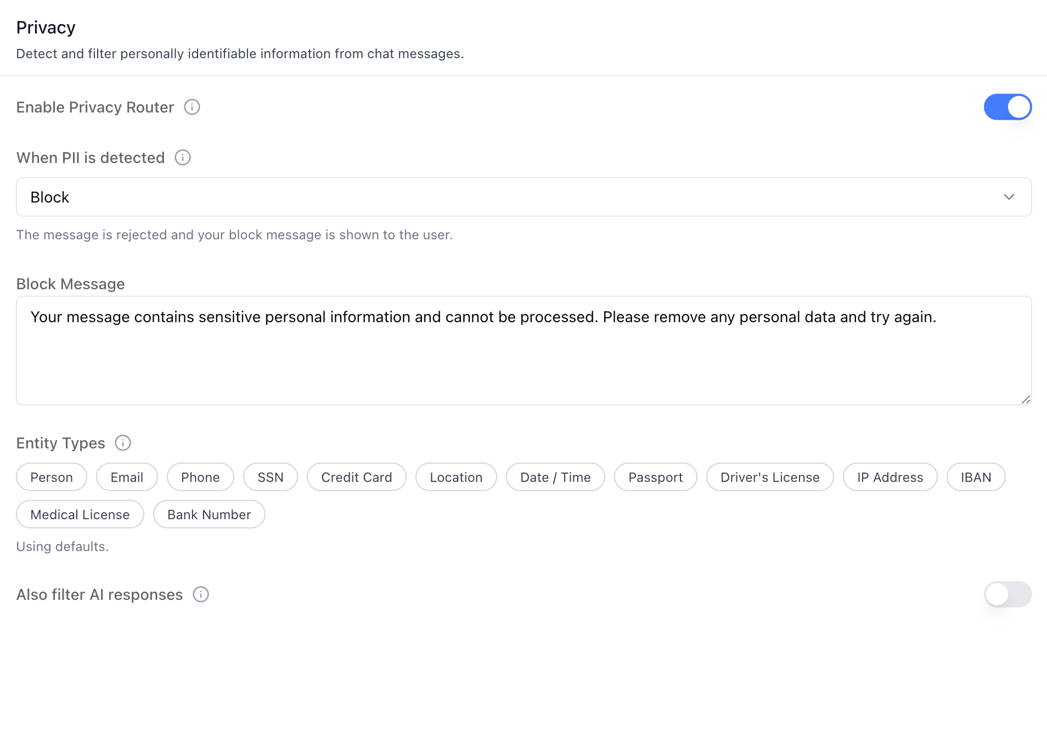
Task: Click info icon beside When PII is detected
Action: coord(183,158)
